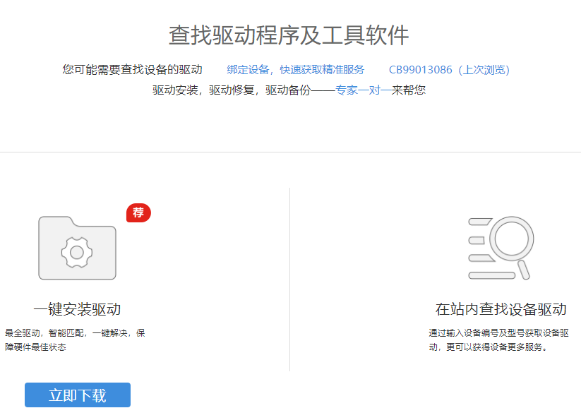Select the 在站内查找设备驱动 heading
Screen dimensions: 581x420
[x=501, y=309]
